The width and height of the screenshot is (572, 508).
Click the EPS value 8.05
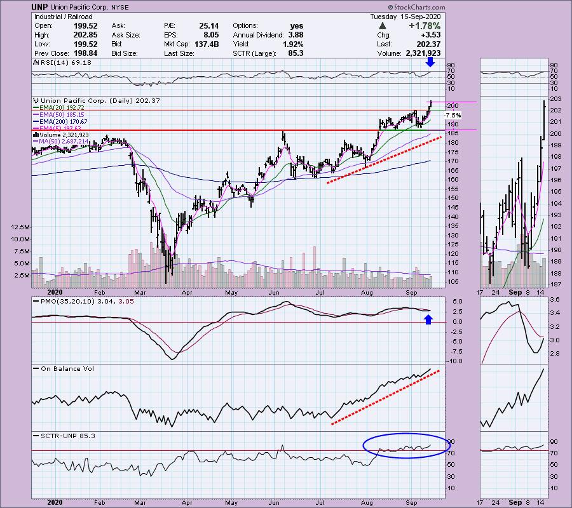click(212, 35)
